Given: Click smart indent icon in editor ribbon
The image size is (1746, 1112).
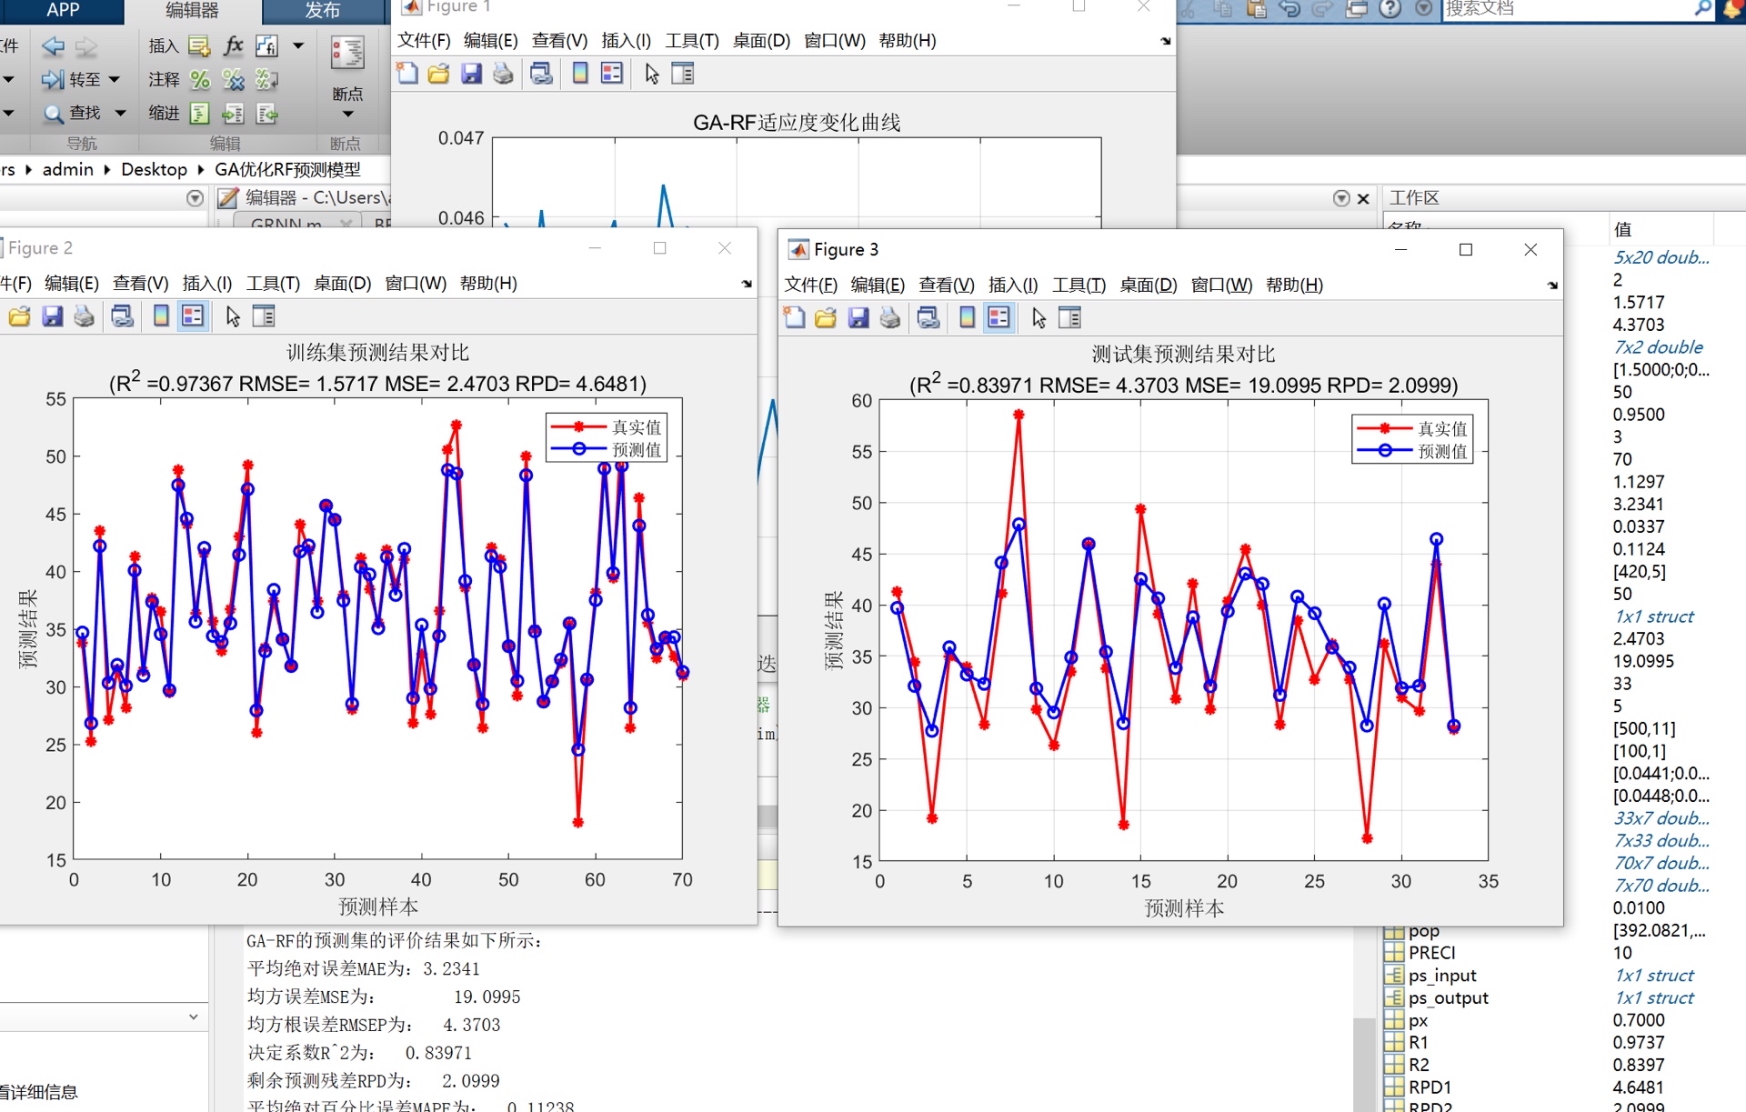Looking at the screenshot, I should pyautogui.click(x=200, y=113).
